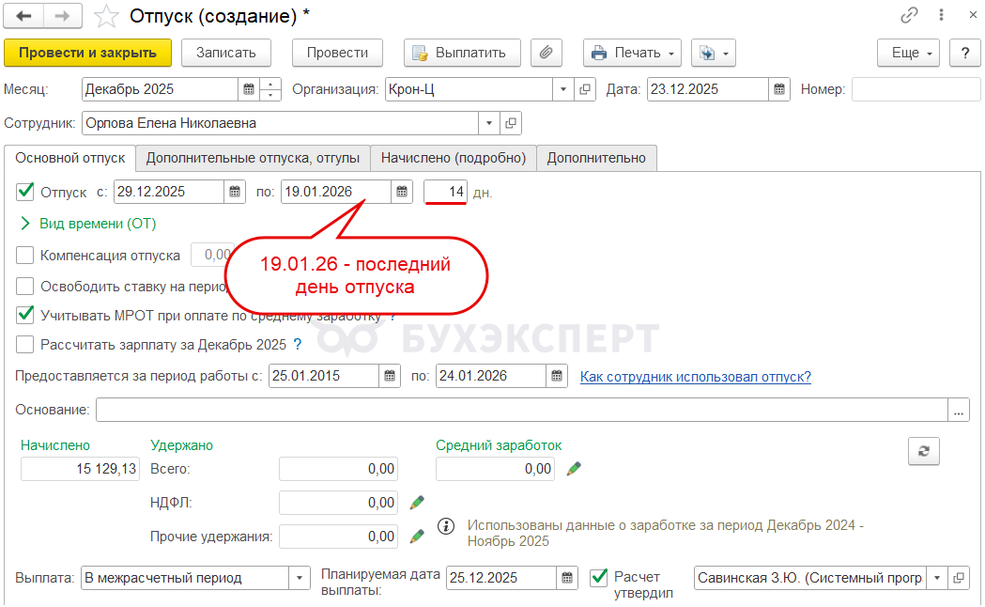The height and width of the screenshot is (607, 985).
Task: Save document with Записать button
Action: (x=226, y=53)
